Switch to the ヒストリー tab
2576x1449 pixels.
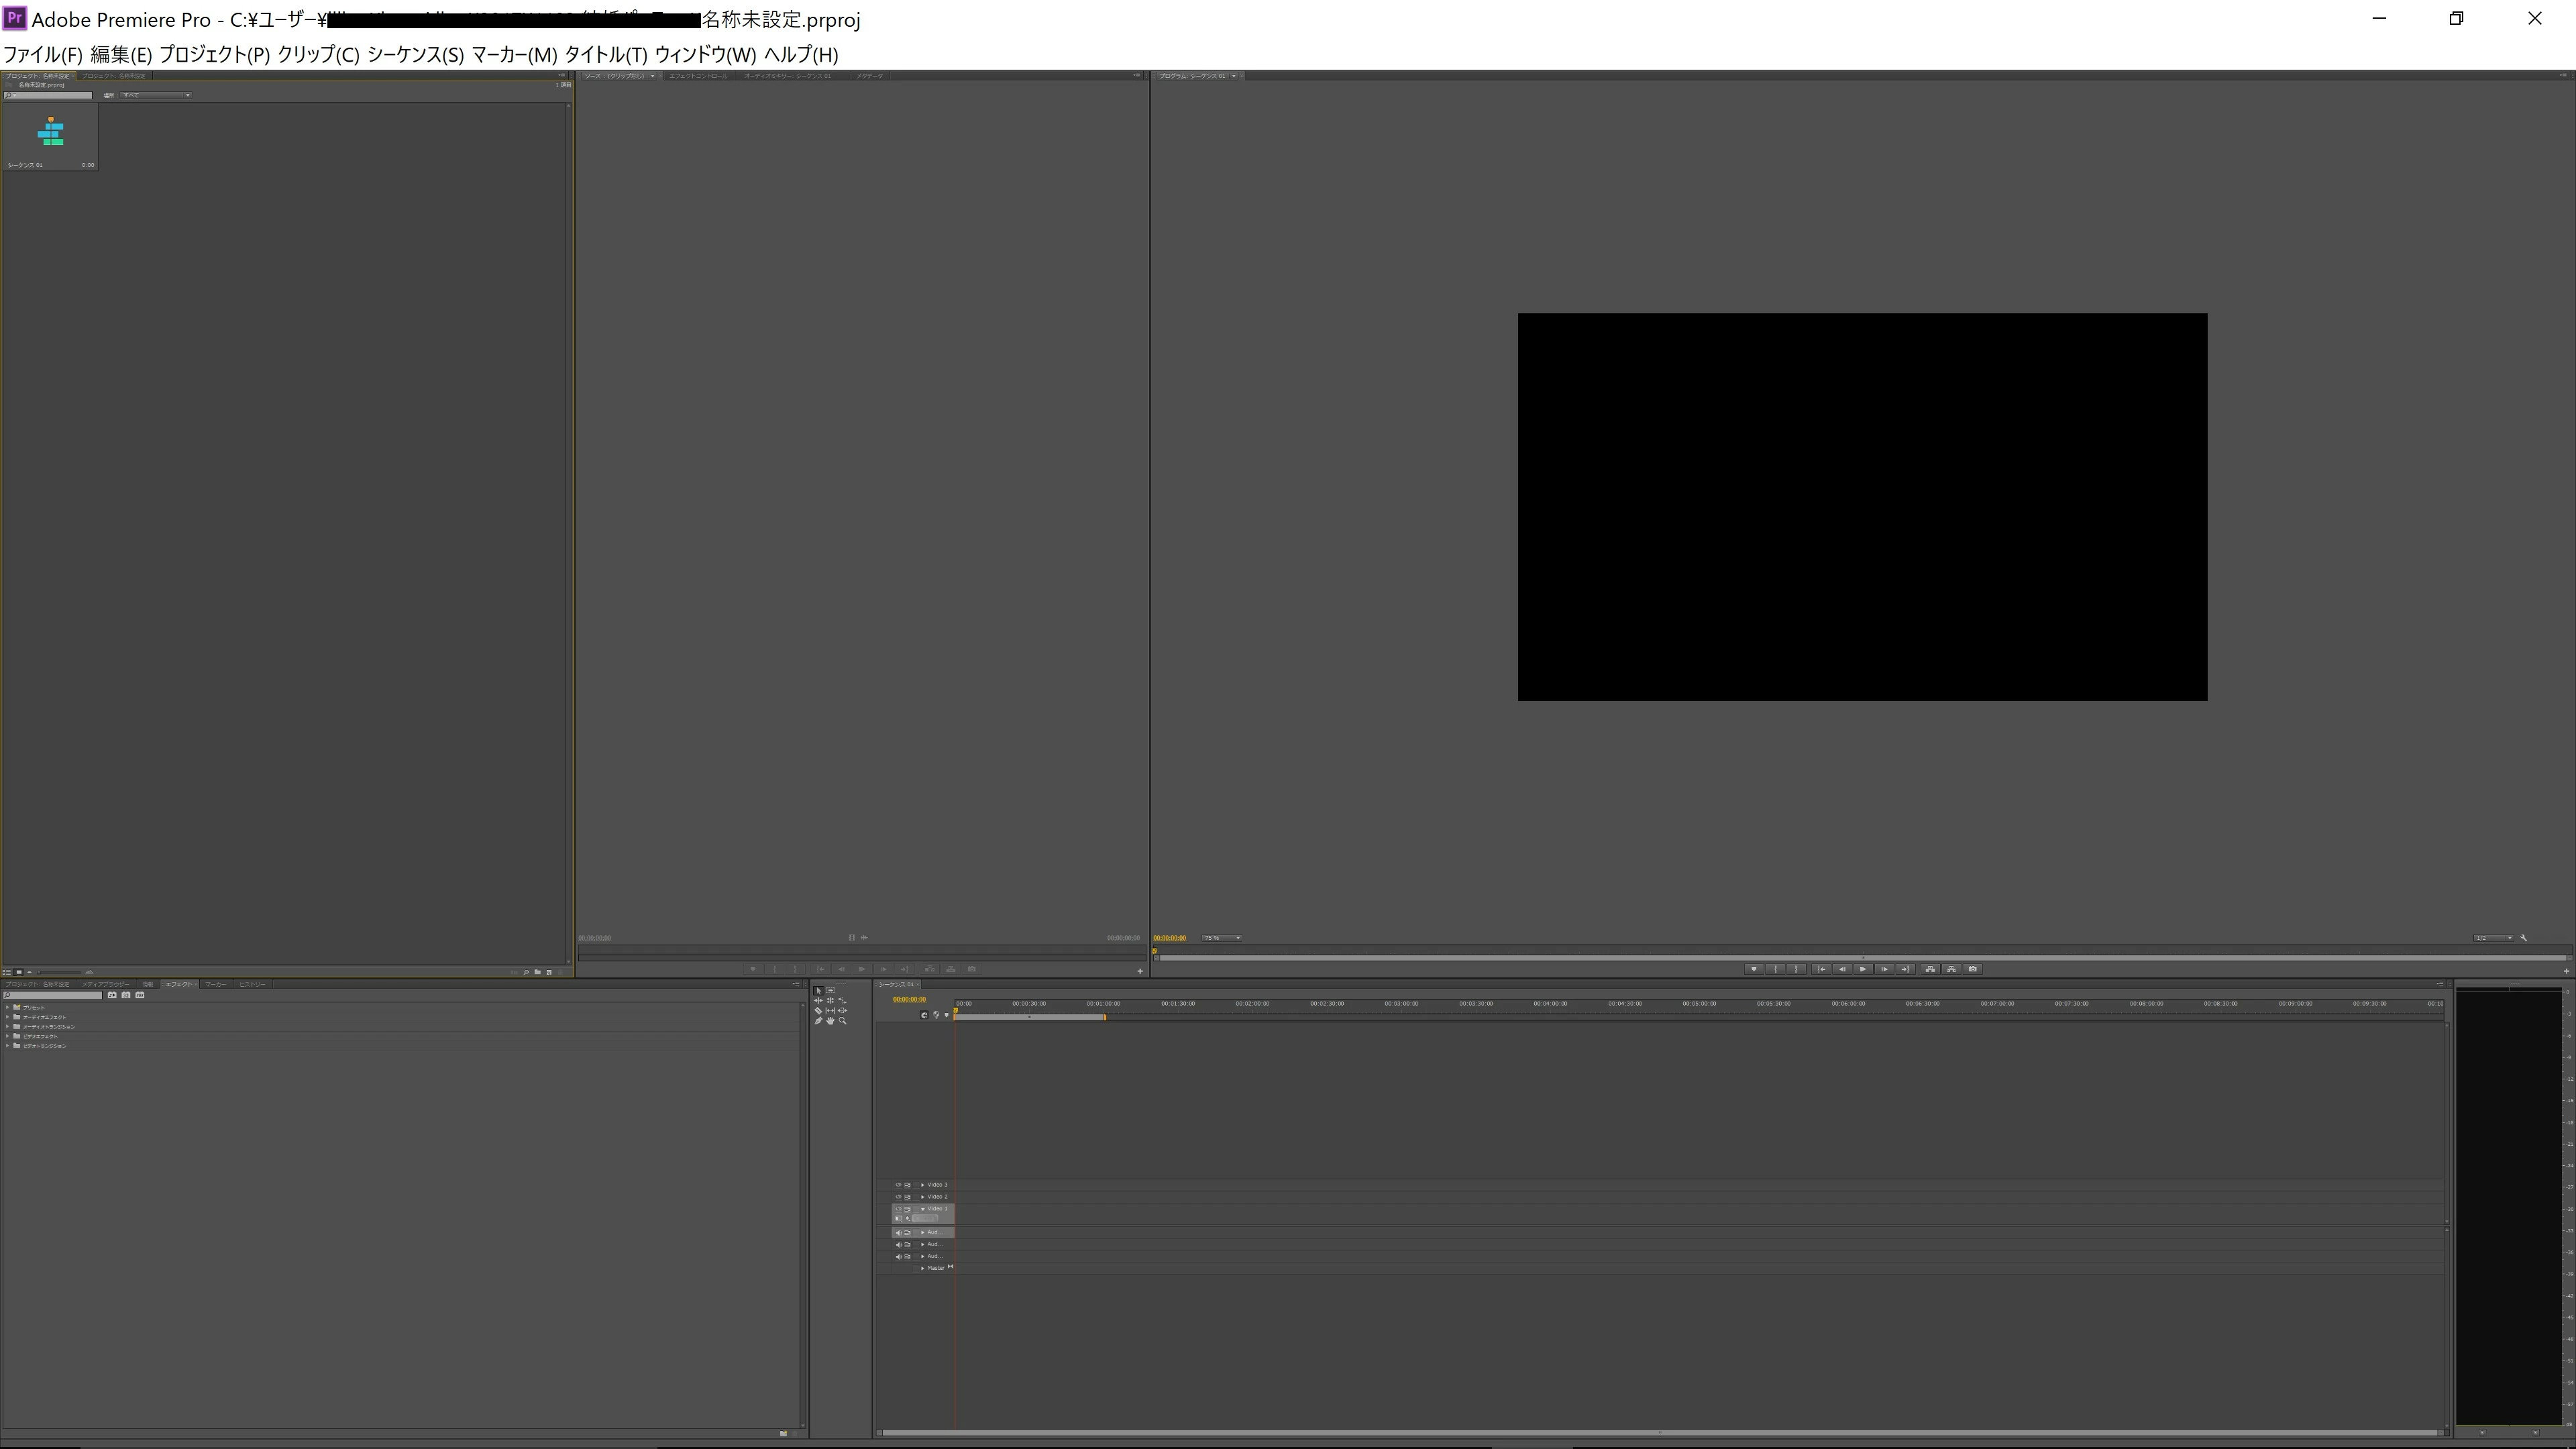pos(252,984)
